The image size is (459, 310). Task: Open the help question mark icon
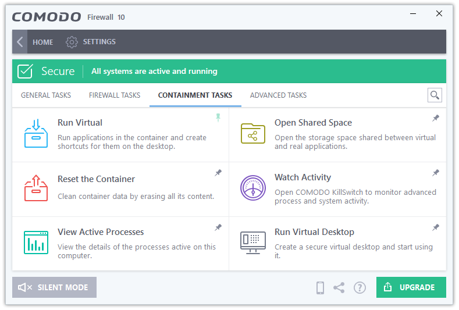click(360, 287)
